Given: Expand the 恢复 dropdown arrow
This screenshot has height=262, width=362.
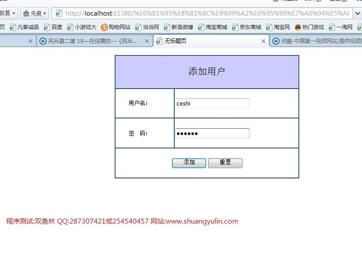Looking at the screenshot, I should [x=14, y=14].
